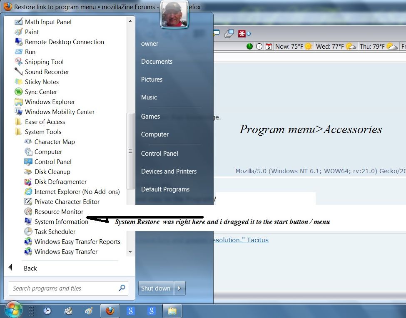Open Pictures from the Start menu
Image resolution: width=406 pixels, height=318 pixels.
152,79
